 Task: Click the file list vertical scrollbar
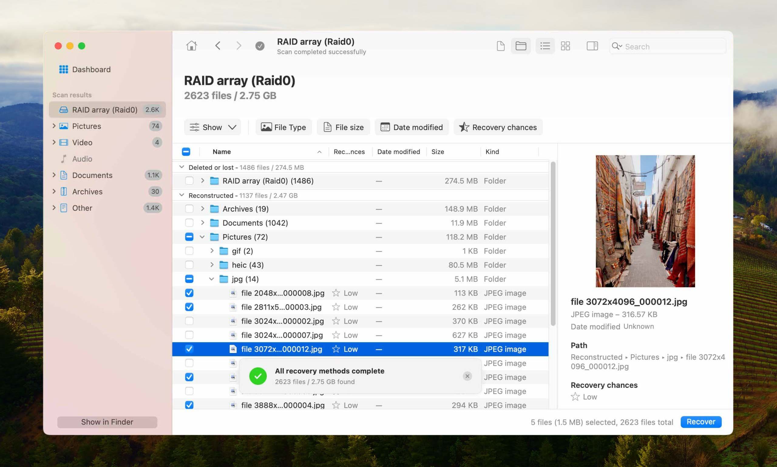coord(553,244)
